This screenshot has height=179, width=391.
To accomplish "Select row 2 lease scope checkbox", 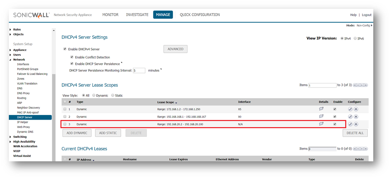I will (65, 116).
